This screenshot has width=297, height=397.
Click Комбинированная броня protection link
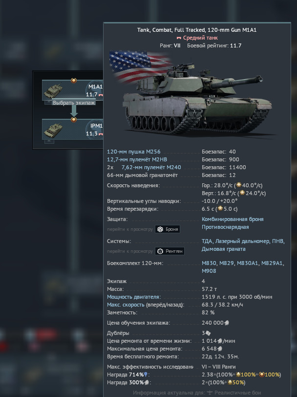(233, 219)
